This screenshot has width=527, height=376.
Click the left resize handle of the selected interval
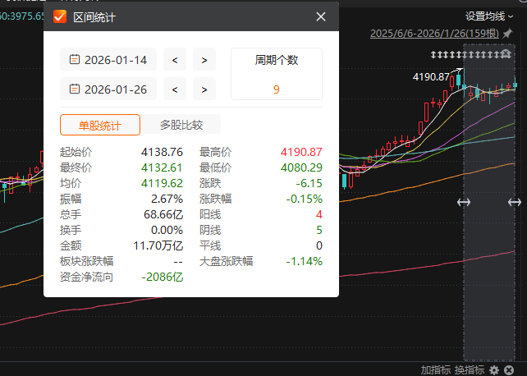(464, 202)
